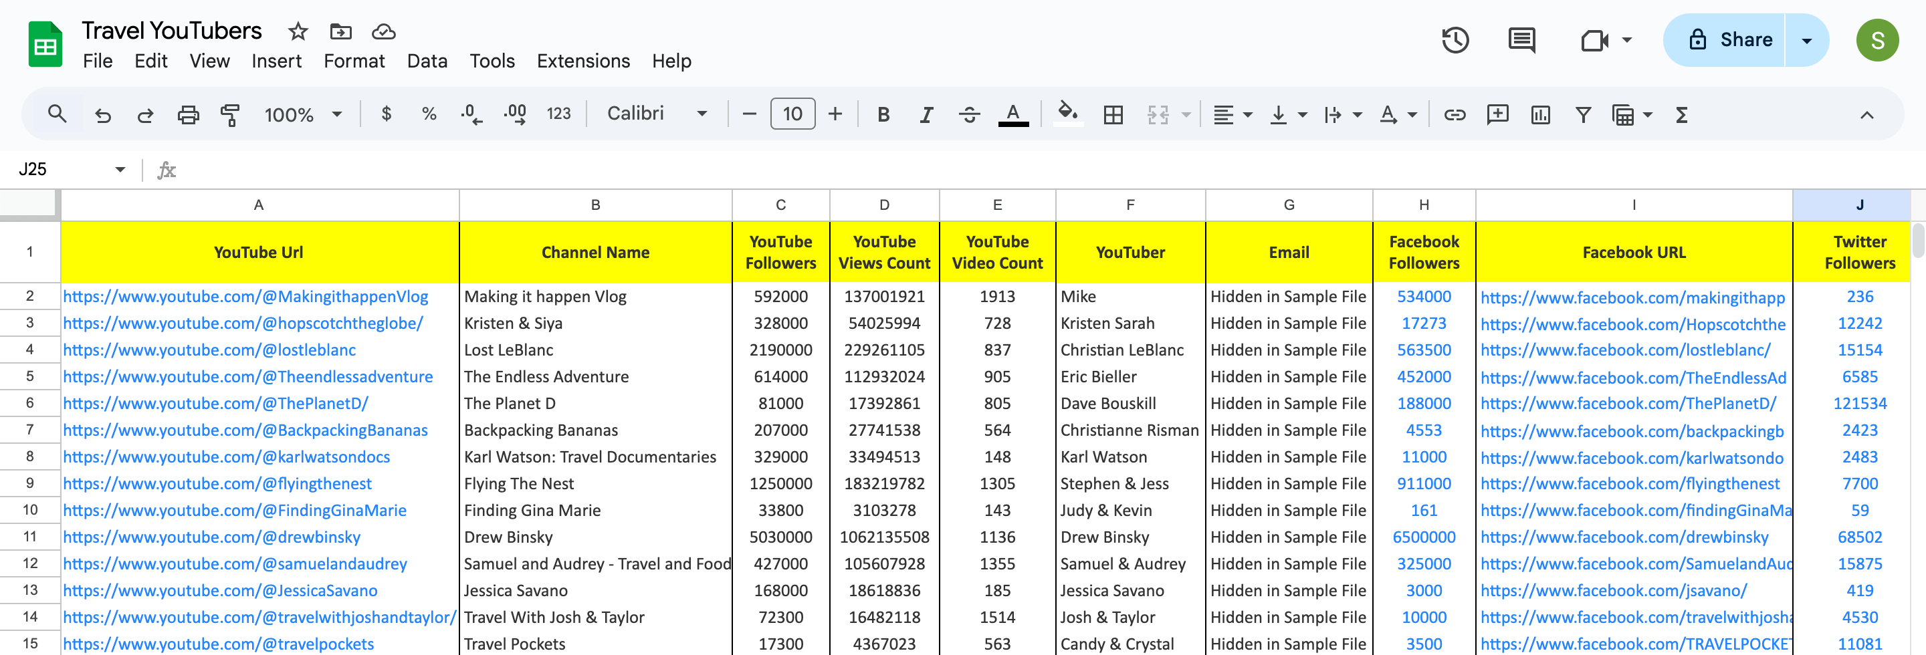Image resolution: width=1926 pixels, height=655 pixels.
Task: Click the vertical scrollbar thumb
Action: tap(1919, 241)
